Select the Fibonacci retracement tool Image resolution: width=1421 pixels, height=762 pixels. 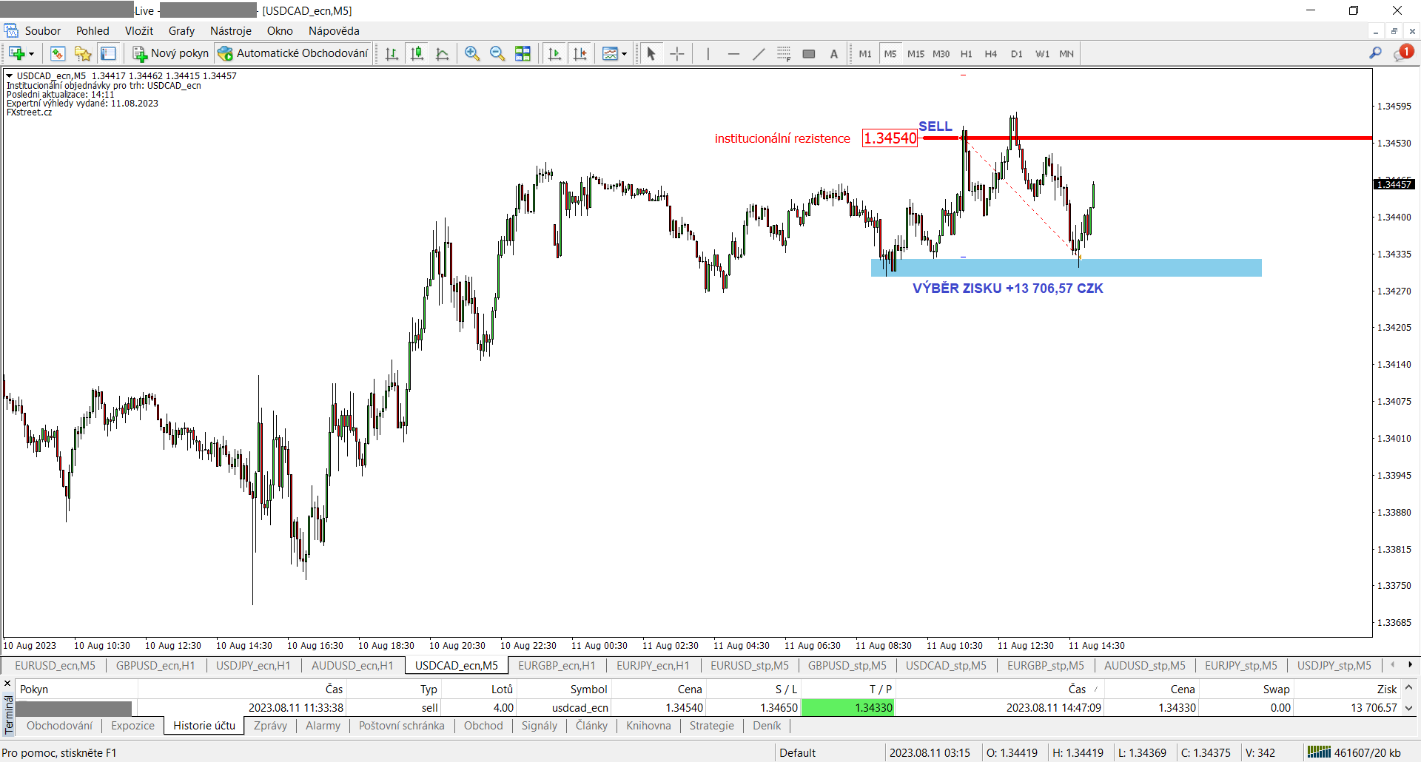click(784, 53)
